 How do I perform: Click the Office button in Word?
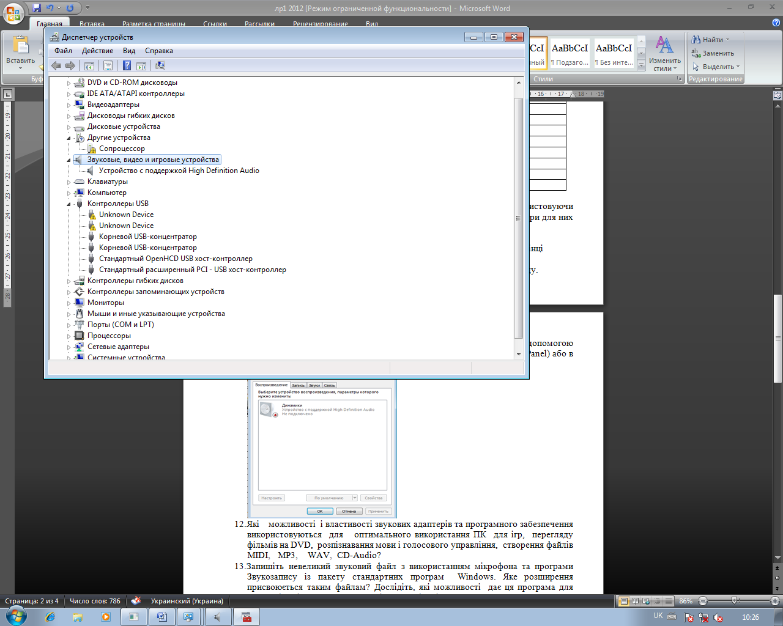click(x=13, y=13)
